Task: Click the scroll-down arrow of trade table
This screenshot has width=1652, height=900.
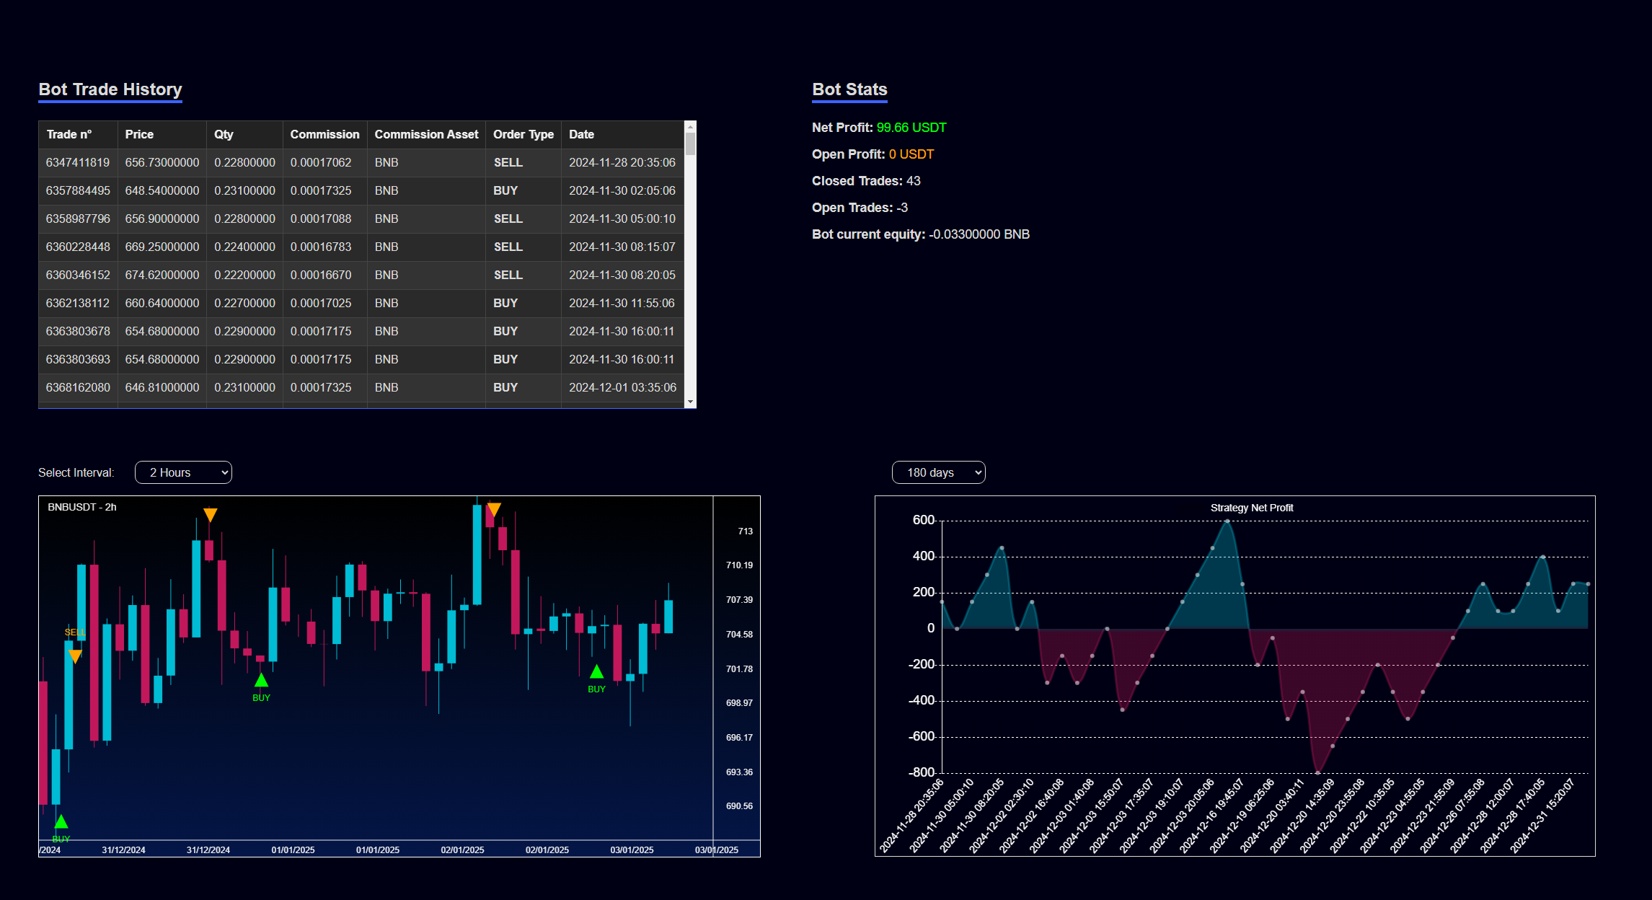Action: tap(690, 402)
